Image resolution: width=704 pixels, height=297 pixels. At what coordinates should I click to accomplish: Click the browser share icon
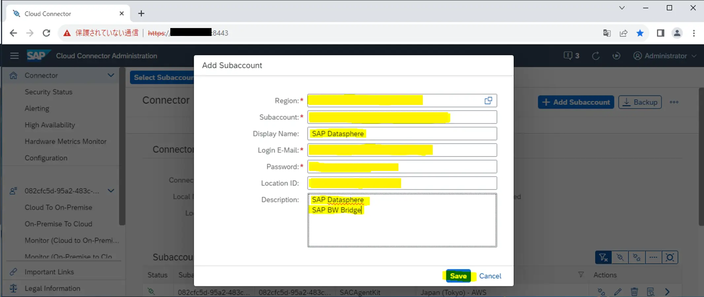[623, 33]
